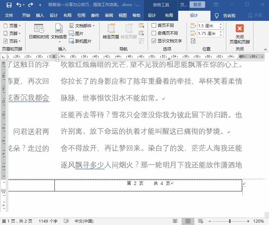Image resolution: width=269 pixels, height=225 pixels.
Task: Click the 1.5 厘米 header position field
Action: coord(207,25)
